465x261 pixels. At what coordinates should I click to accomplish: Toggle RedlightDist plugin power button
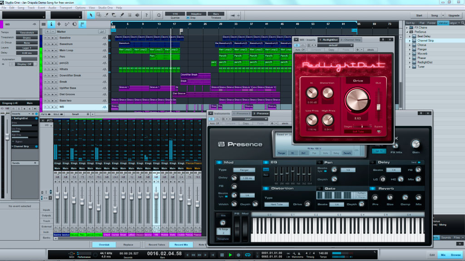click(297, 45)
